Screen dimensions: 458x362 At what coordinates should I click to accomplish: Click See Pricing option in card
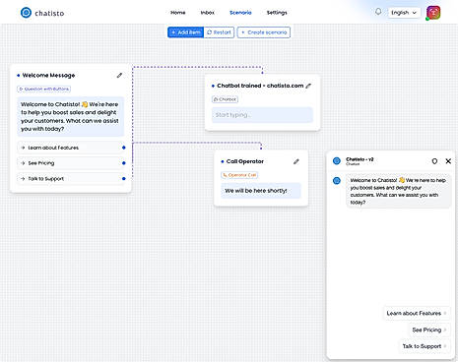(71, 163)
